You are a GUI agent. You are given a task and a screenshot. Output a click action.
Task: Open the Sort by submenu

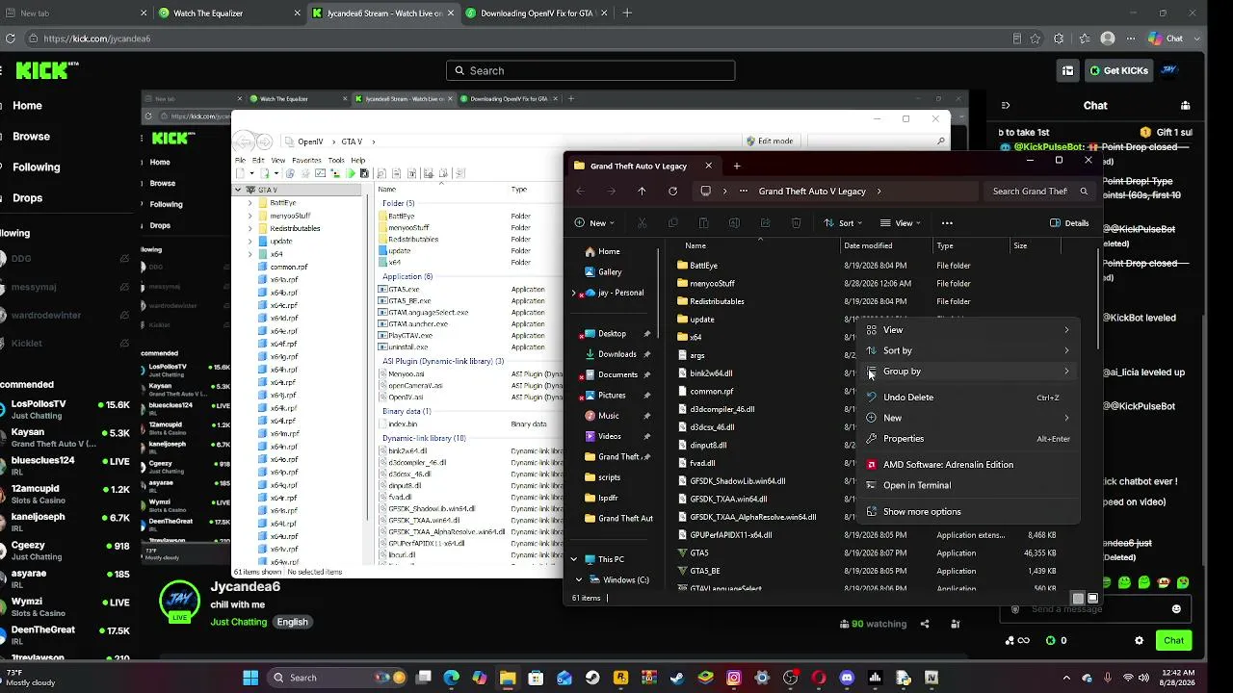pos(968,350)
